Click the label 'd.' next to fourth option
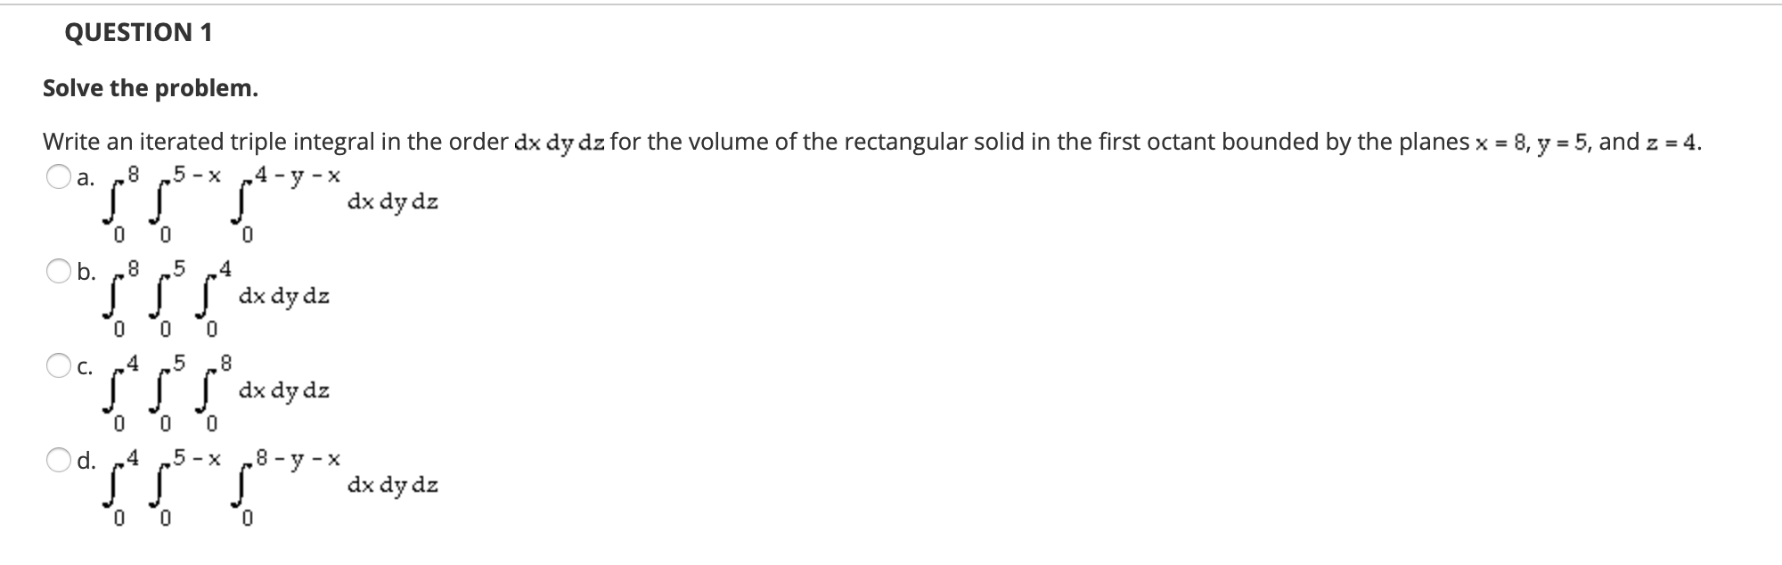 pos(86,461)
